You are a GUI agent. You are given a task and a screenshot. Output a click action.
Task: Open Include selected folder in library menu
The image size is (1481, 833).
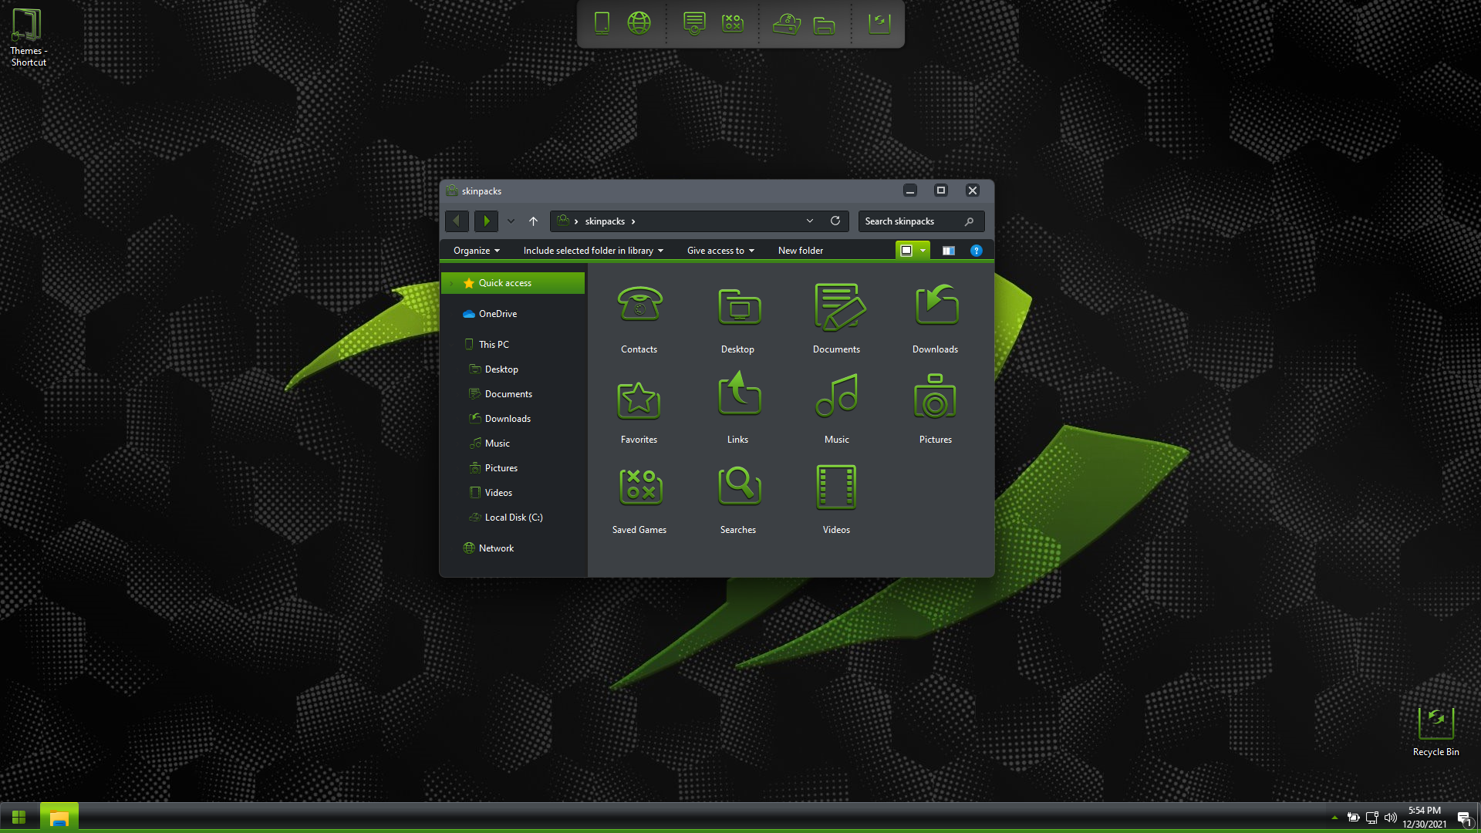point(592,251)
